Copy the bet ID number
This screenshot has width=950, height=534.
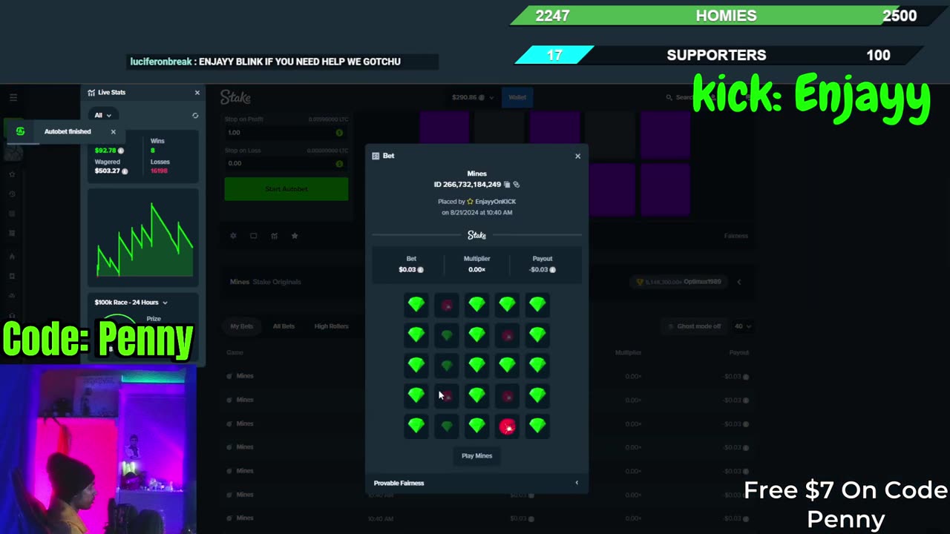click(x=507, y=185)
